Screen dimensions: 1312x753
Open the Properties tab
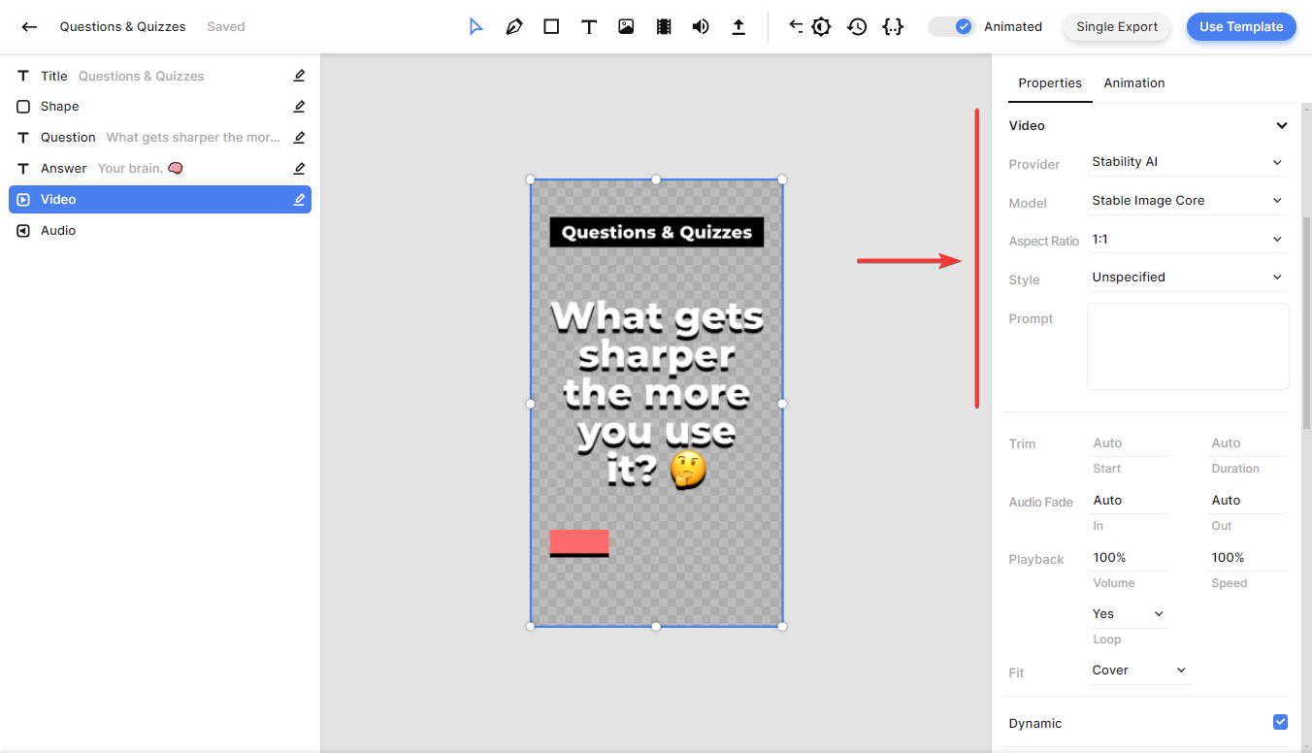(1049, 83)
